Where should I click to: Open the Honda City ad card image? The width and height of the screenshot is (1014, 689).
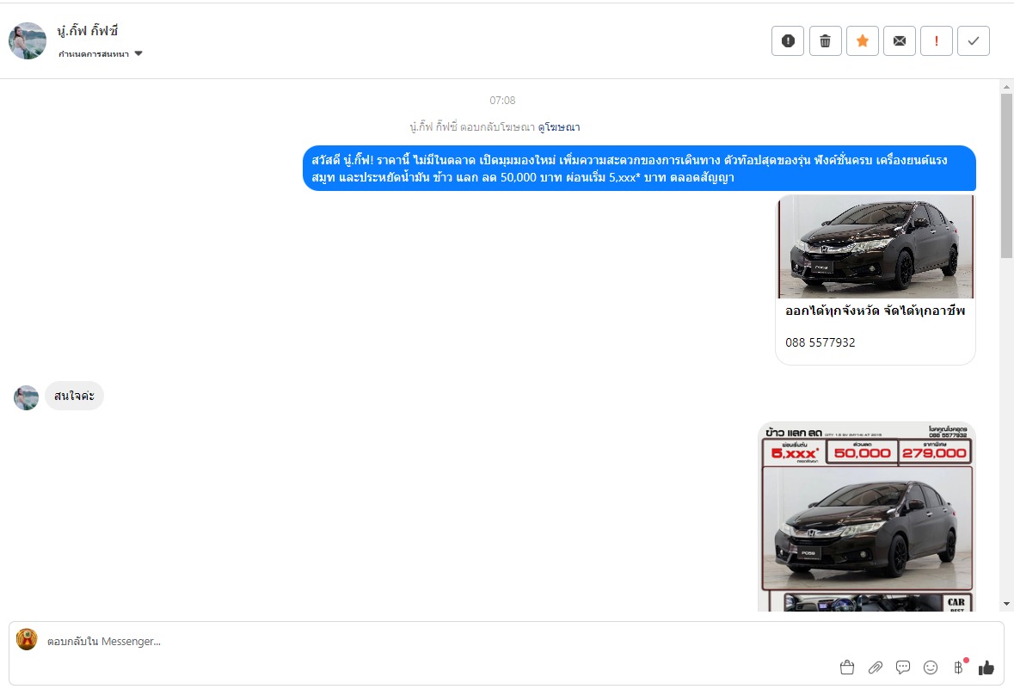click(876, 246)
